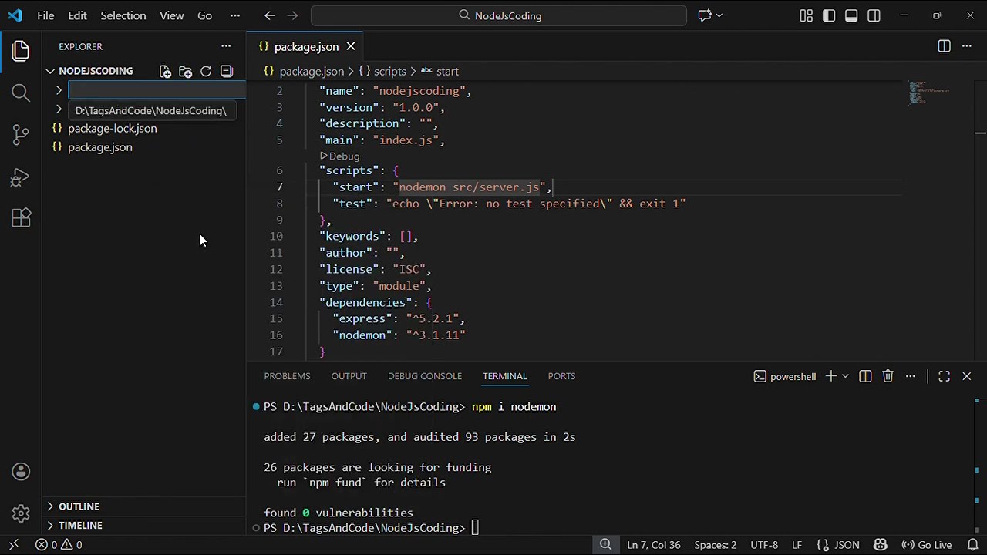Switch to the DEBUG CONSOLE tab
This screenshot has height=555, width=987.
pos(425,376)
